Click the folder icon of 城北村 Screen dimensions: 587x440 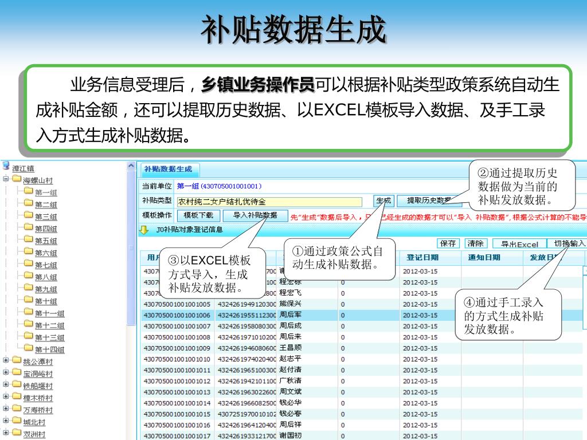[x=17, y=421]
